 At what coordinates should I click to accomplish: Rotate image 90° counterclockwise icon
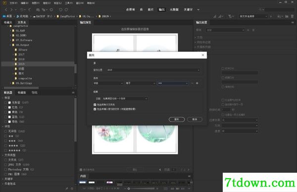(60, 9)
